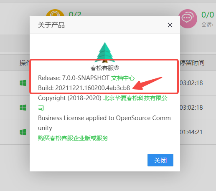Click the Build 20211221.160200.4ab3cb8 text
This screenshot has height=191, width=216.
click(x=84, y=88)
